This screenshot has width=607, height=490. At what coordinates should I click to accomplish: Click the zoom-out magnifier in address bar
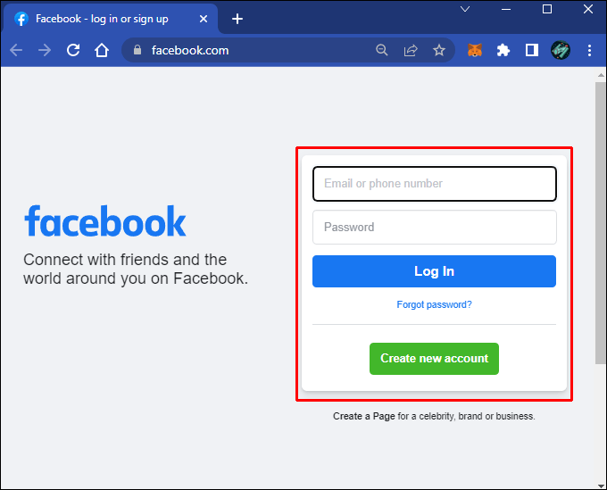(382, 50)
